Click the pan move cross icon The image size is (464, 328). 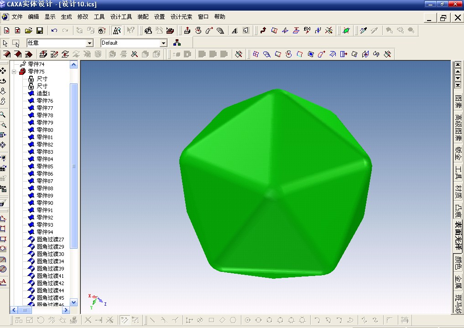tap(3, 71)
